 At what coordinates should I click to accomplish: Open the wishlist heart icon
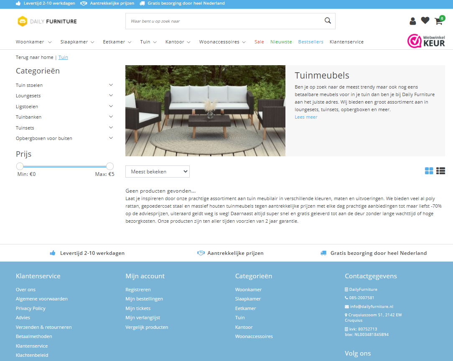pyautogui.click(x=425, y=20)
